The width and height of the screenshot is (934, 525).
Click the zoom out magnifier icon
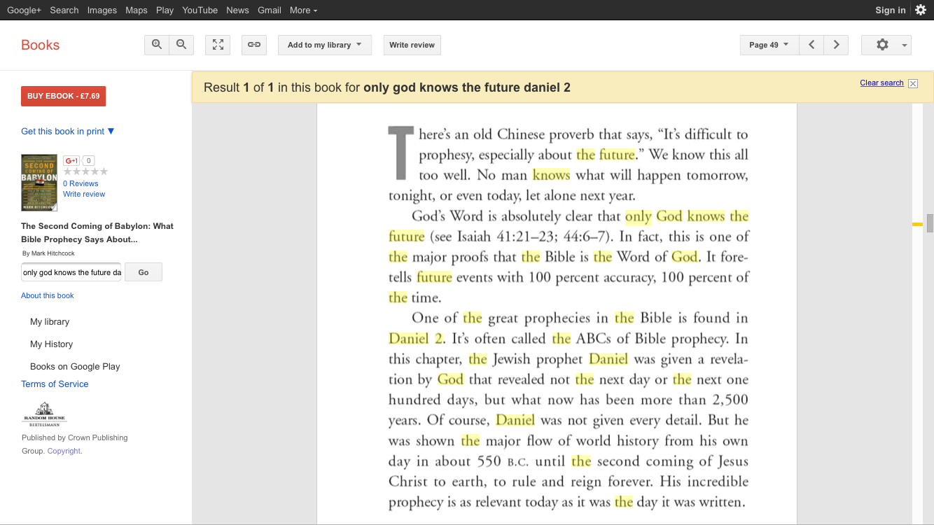tap(181, 45)
